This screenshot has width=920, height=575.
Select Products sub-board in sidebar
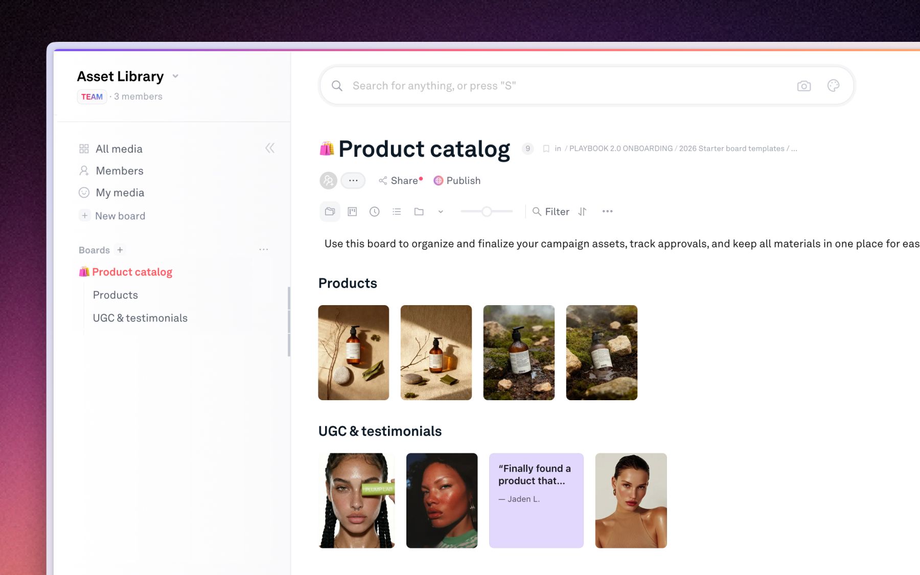point(116,295)
